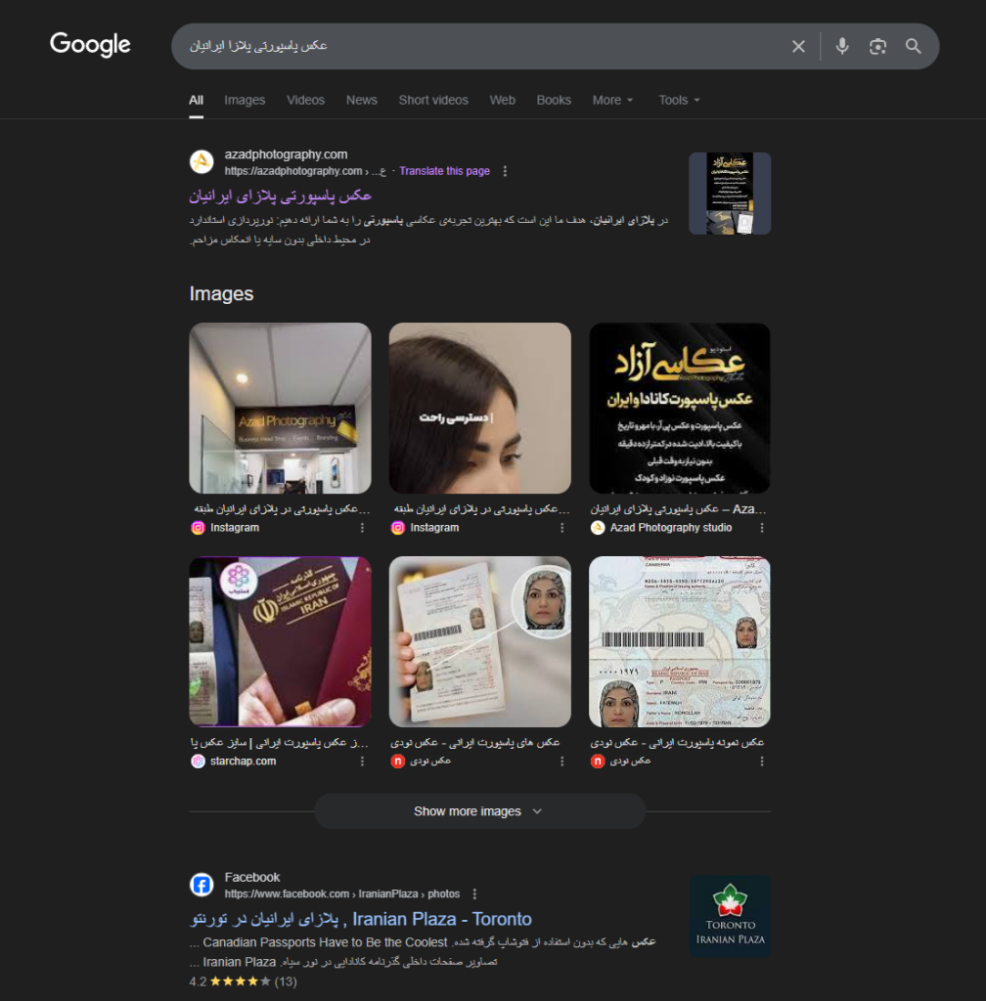
Task: Click the Google logo
Action: click(90, 45)
